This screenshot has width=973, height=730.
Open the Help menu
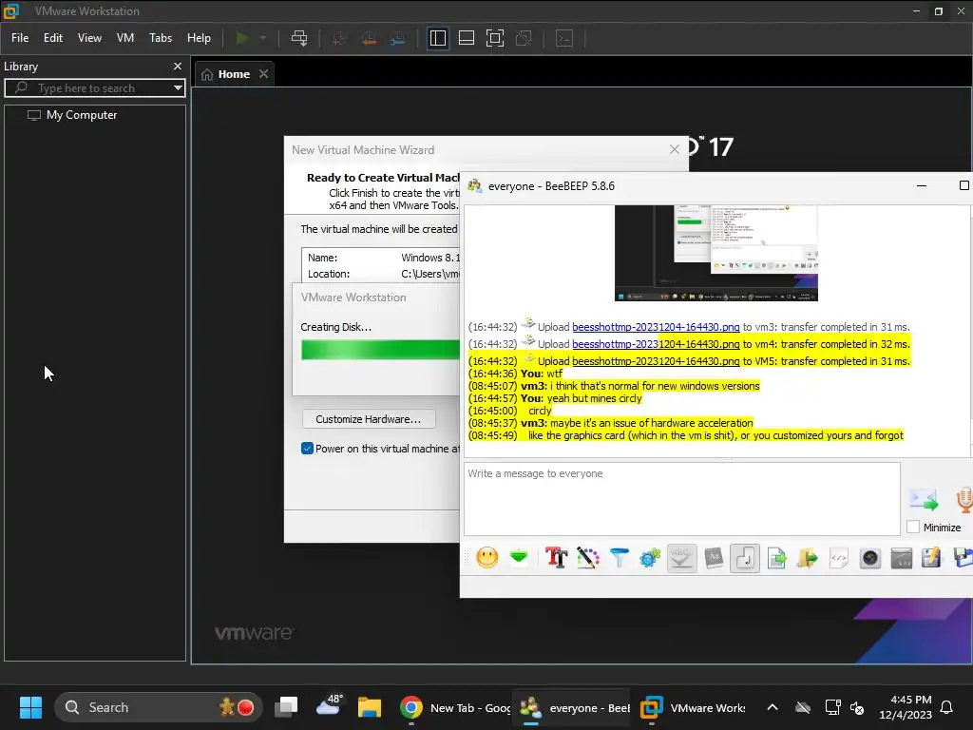click(199, 38)
